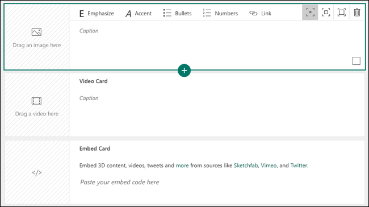Select small image size icon
This screenshot has height=207, width=369.
310,13
